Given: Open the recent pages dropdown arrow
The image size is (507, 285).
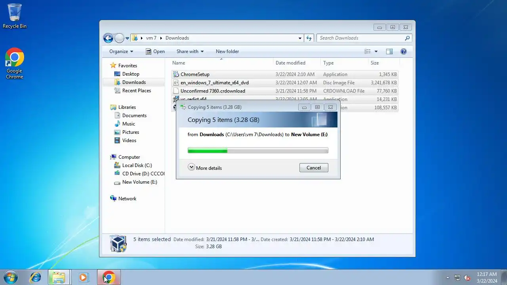Looking at the screenshot, I should [x=128, y=38].
